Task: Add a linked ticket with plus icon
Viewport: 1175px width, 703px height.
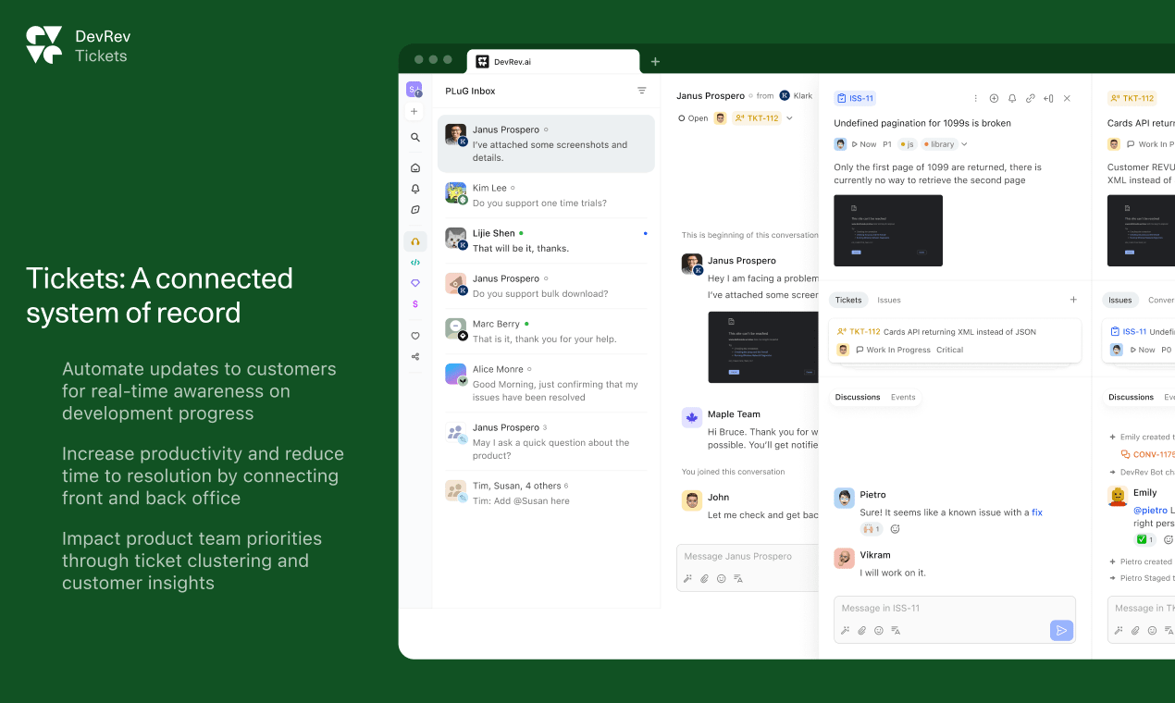Action: 1073,300
